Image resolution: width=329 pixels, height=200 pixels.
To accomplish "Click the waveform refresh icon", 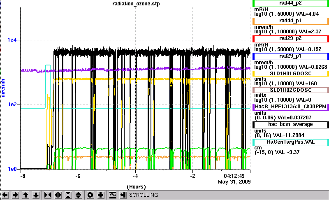I will coord(113,195).
